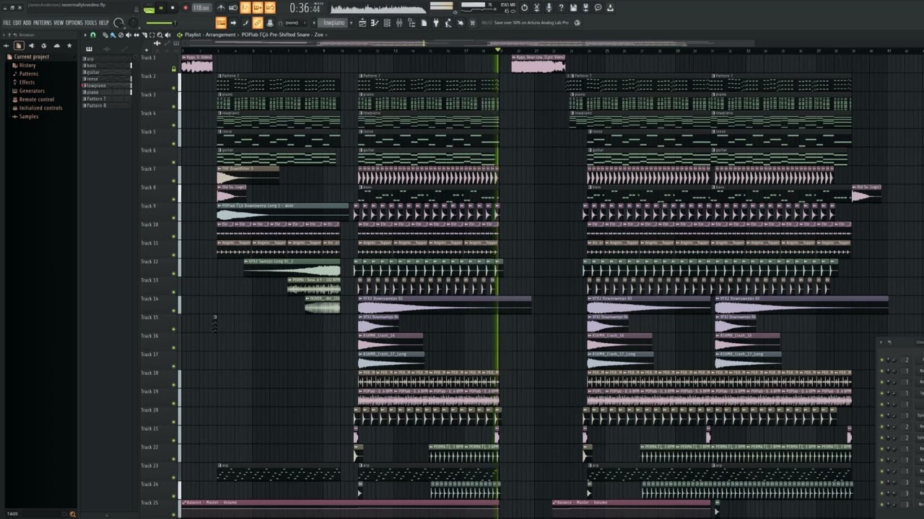
Task: Adjust the master volume slider
Action: (x=161, y=23)
